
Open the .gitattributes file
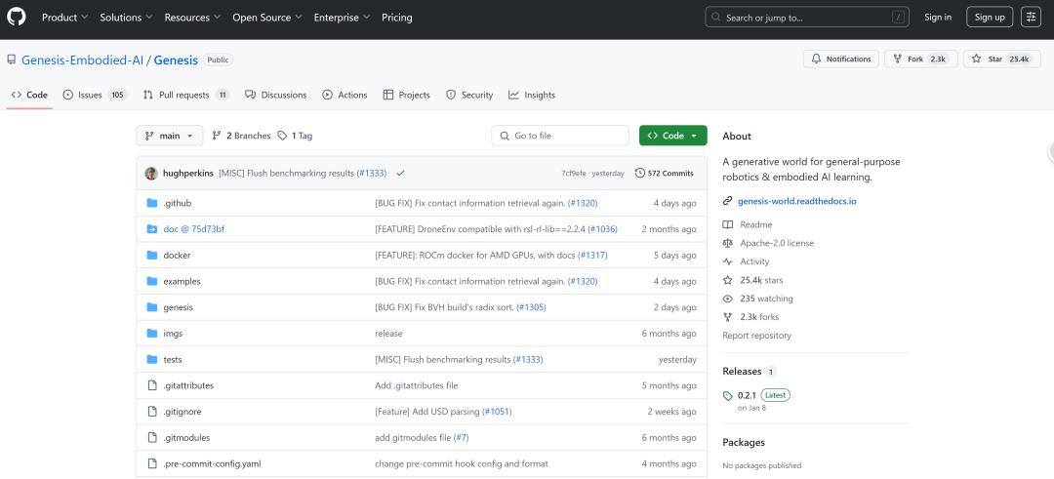click(x=189, y=385)
